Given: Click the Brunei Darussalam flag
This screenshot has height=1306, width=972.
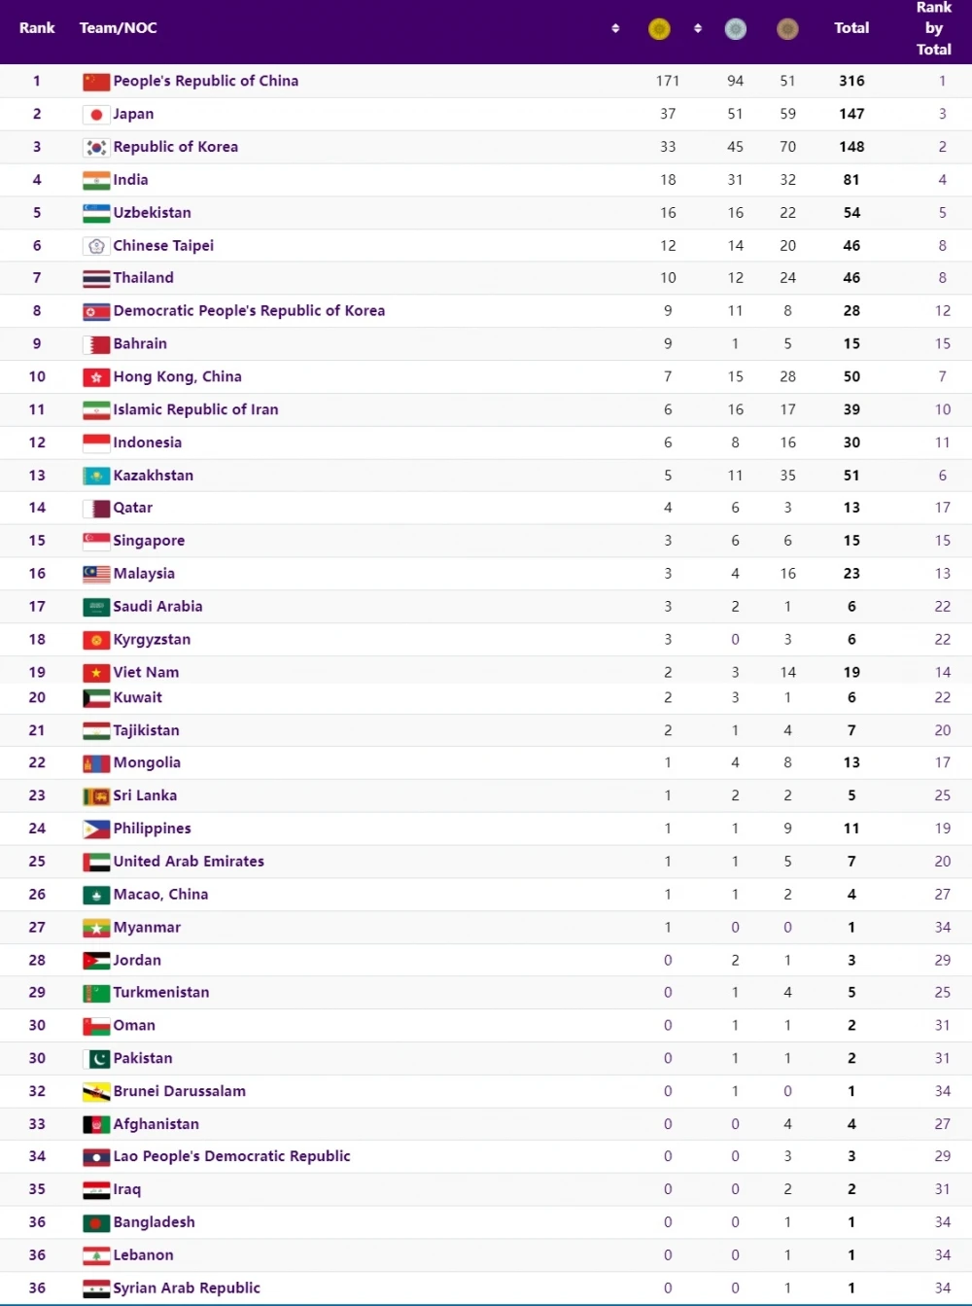Looking at the screenshot, I should click(96, 1092).
